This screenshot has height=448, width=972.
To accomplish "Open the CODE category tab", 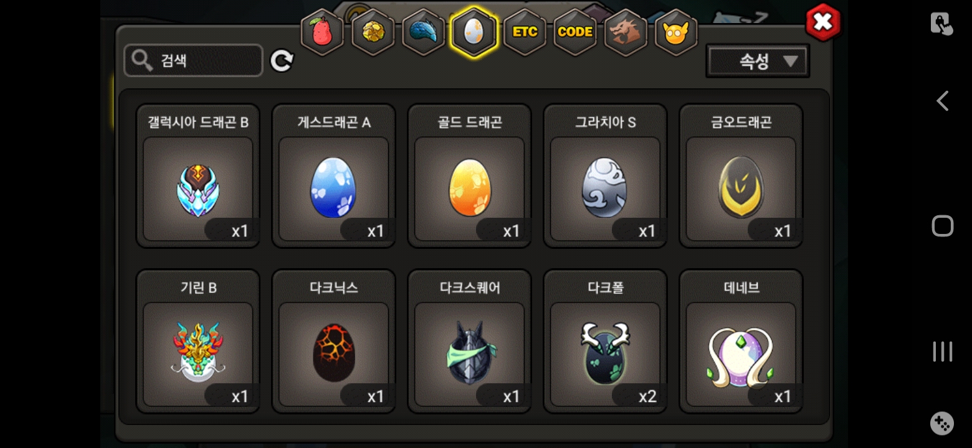I will [x=575, y=32].
